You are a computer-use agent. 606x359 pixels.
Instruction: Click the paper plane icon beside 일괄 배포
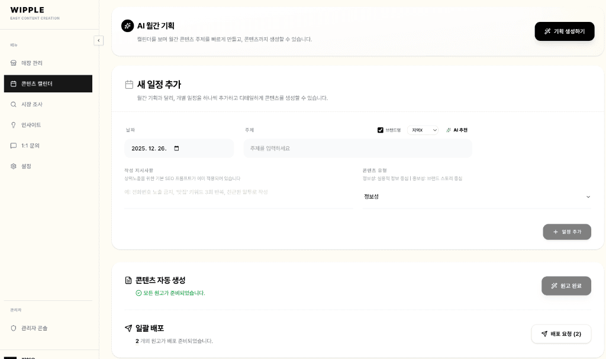[x=128, y=328]
